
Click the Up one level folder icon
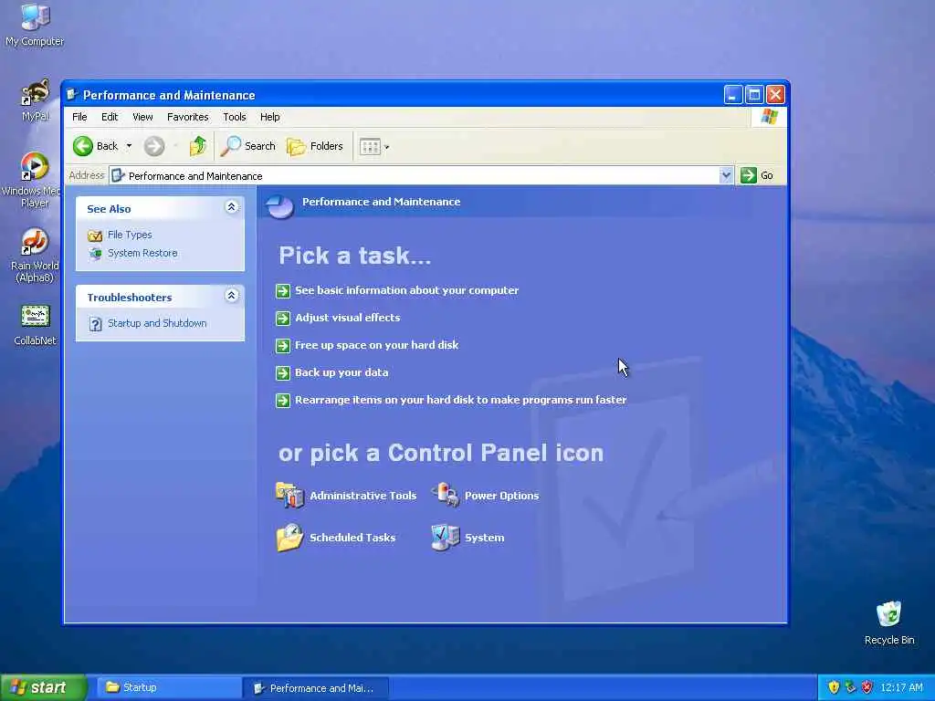197,146
